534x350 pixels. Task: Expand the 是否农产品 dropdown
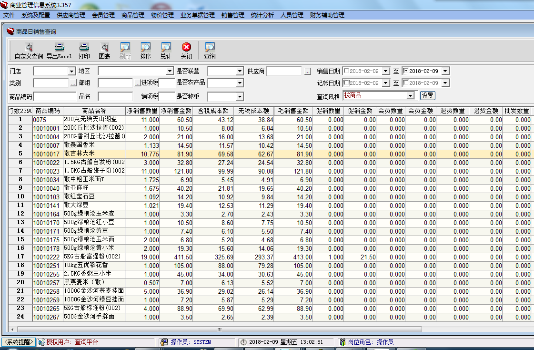[240, 83]
